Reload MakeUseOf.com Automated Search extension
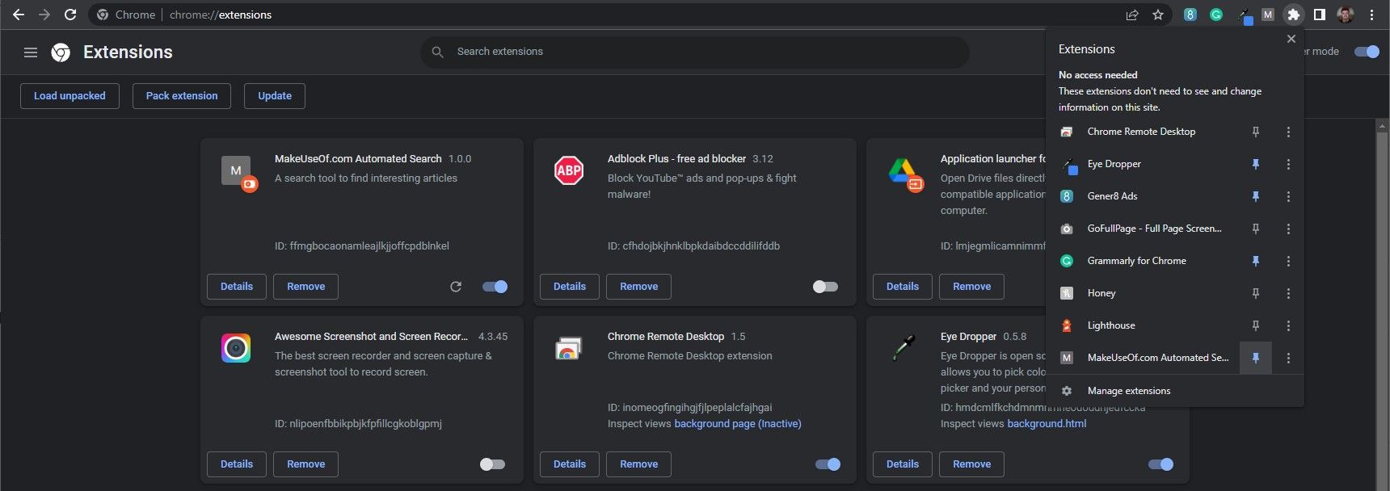The width and height of the screenshot is (1390, 491). (456, 287)
